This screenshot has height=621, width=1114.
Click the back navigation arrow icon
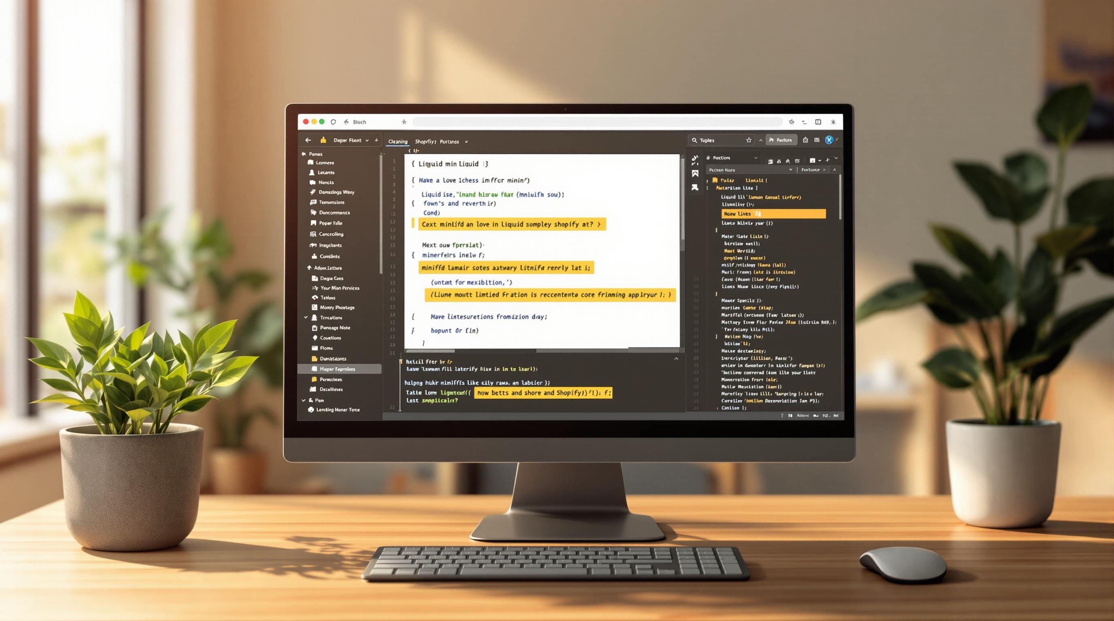tap(307, 141)
